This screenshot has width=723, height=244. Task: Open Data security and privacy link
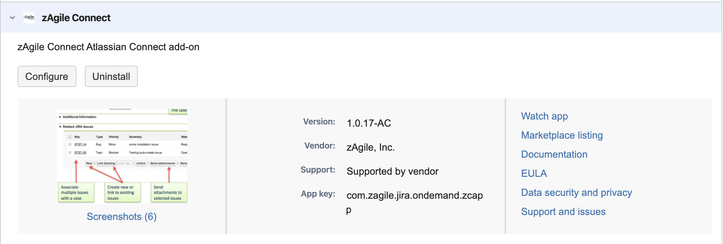(576, 192)
